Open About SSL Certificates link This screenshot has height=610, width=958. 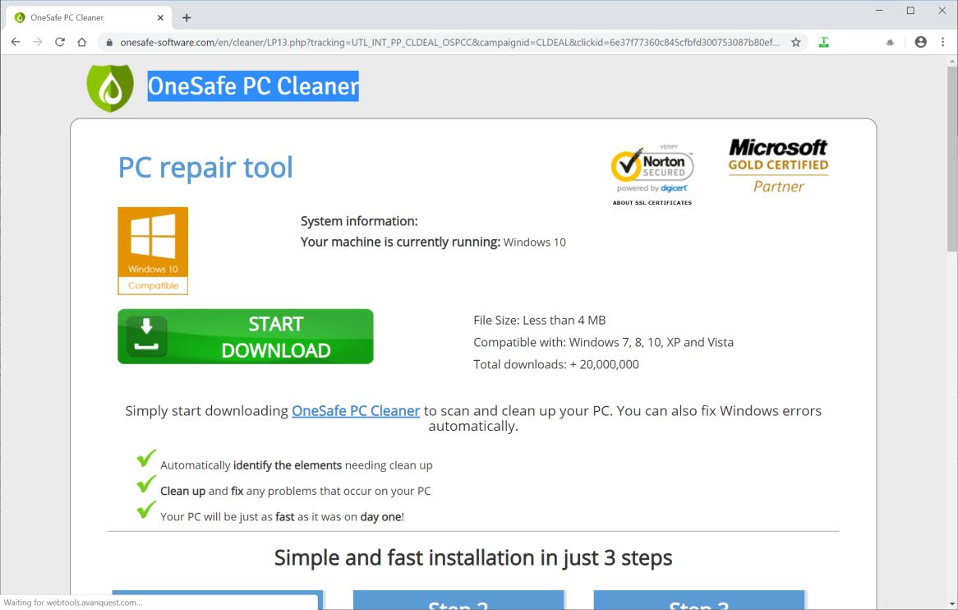(652, 202)
